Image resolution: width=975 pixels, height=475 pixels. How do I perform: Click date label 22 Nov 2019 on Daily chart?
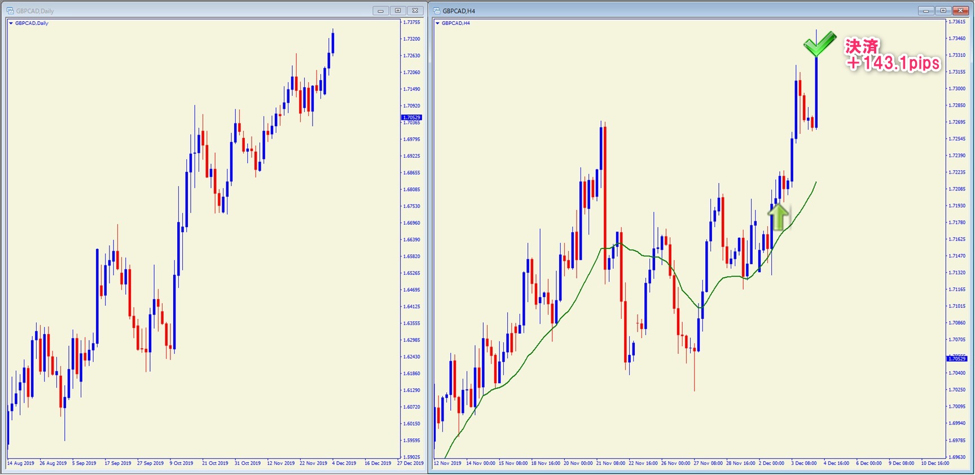(x=313, y=463)
